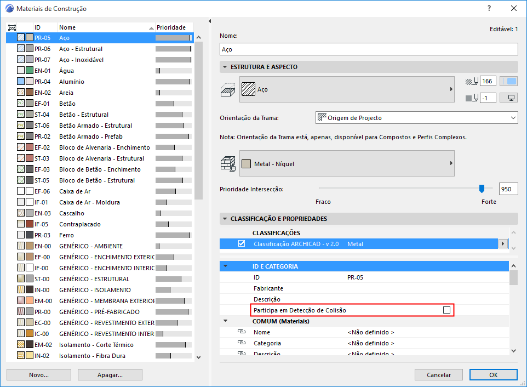Collapse the ESTRUTURA E ASPECTO section
This screenshot has height=387, width=527.
[x=225, y=67]
